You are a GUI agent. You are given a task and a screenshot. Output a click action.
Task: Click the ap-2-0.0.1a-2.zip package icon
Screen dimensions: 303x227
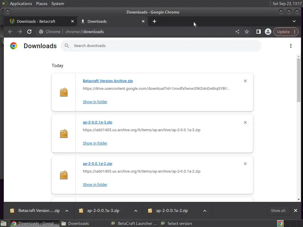point(64,175)
